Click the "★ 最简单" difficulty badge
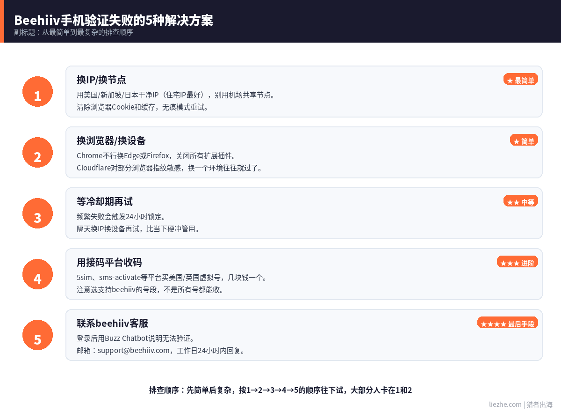The width and height of the screenshot is (561, 412). [520, 80]
